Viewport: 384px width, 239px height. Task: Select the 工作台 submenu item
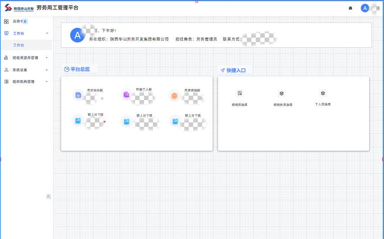point(19,45)
